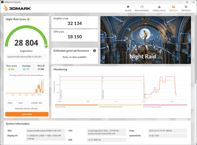Toggle GPU Clock Frequency legend bar
The height and width of the screenshot is (145, 197).
tap(165, 105)
